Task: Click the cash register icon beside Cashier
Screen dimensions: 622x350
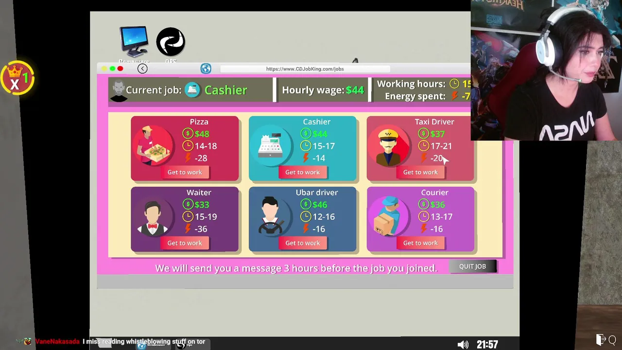Action: coord(192,90)
